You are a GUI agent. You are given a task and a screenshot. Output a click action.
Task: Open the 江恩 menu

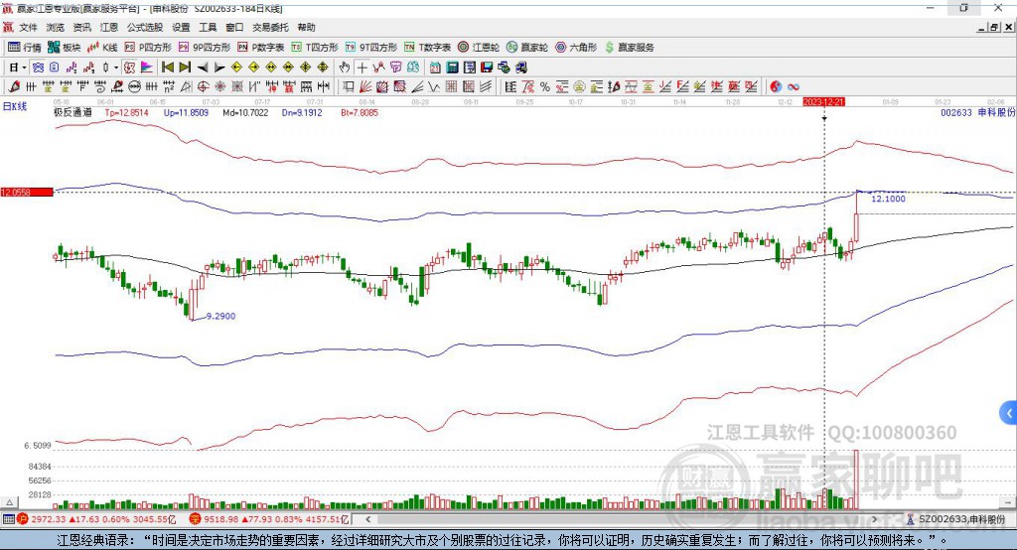[109, 27]
